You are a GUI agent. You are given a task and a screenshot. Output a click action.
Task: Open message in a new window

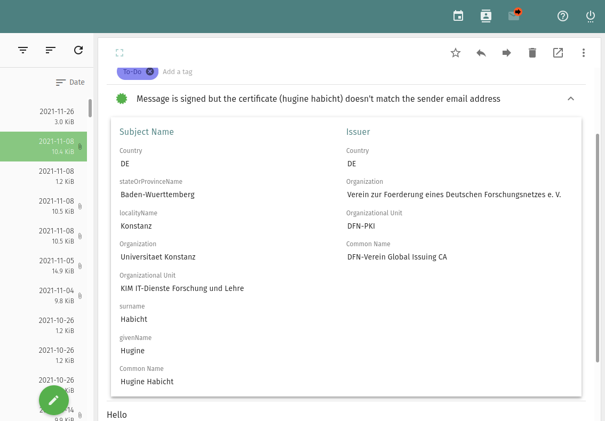(558, 53)
